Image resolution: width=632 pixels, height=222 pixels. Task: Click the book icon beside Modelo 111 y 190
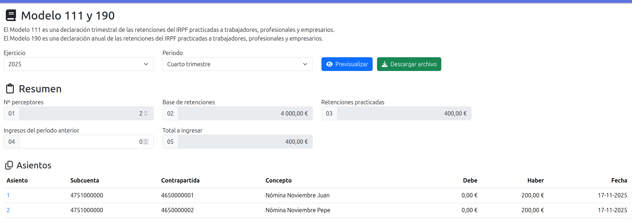(11, 16)
